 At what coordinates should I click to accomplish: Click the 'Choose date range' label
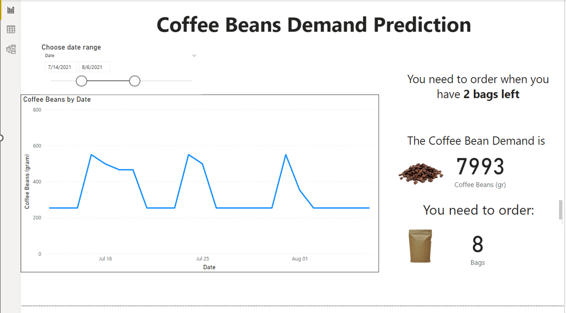tap(71, 47)
